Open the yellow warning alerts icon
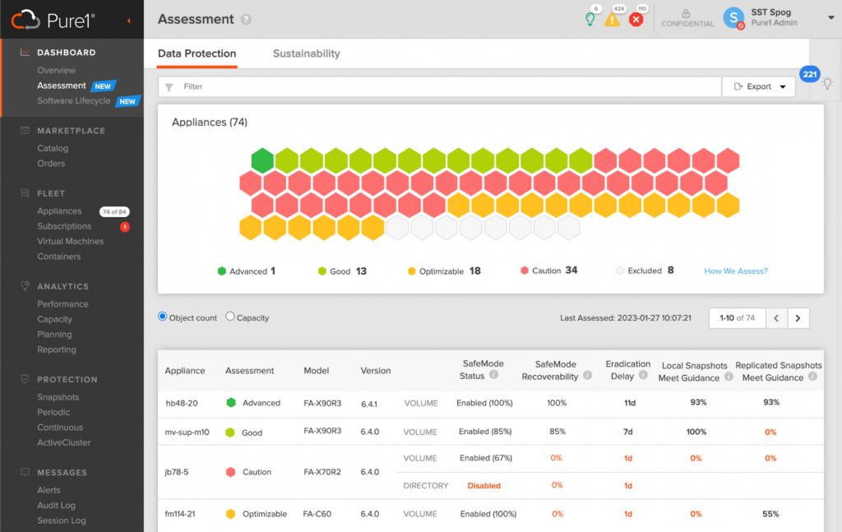 click(612, 21)
